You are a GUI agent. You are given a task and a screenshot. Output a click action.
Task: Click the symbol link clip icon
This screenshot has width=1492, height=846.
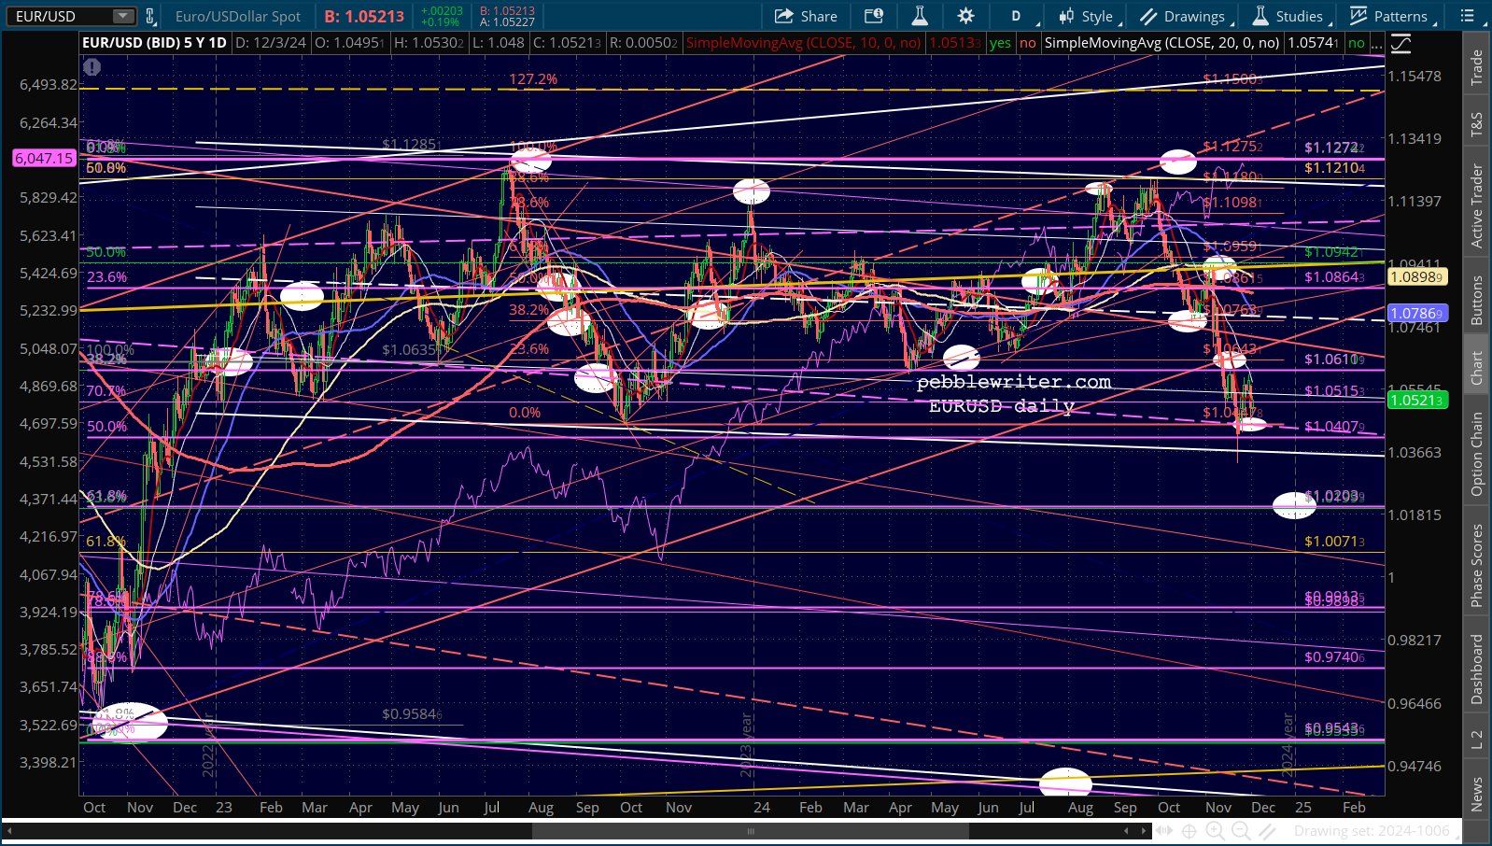149,16
